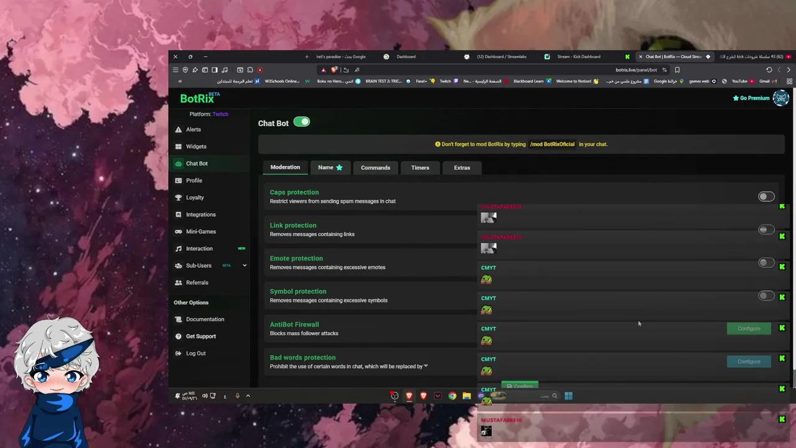
Task: Open the browser hamburger menu icon
Action: (175, 70)
